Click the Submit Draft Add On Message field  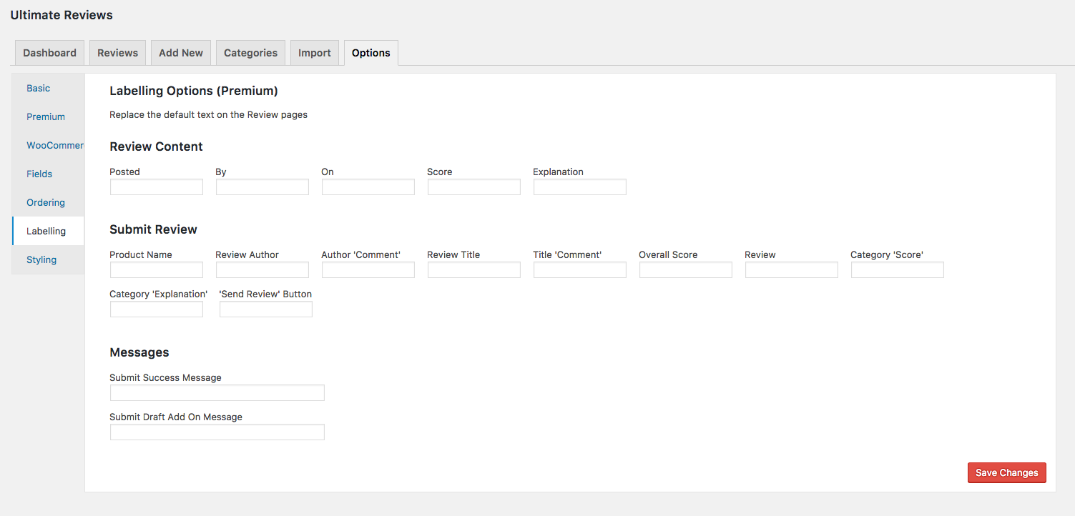coord(217,432)
